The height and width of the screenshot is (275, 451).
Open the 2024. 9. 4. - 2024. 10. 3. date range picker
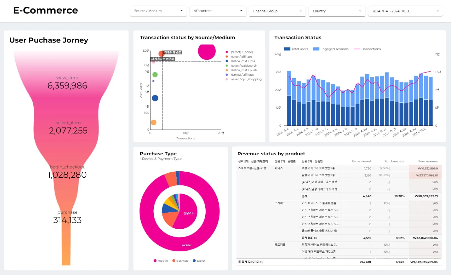tap(405, 11)
